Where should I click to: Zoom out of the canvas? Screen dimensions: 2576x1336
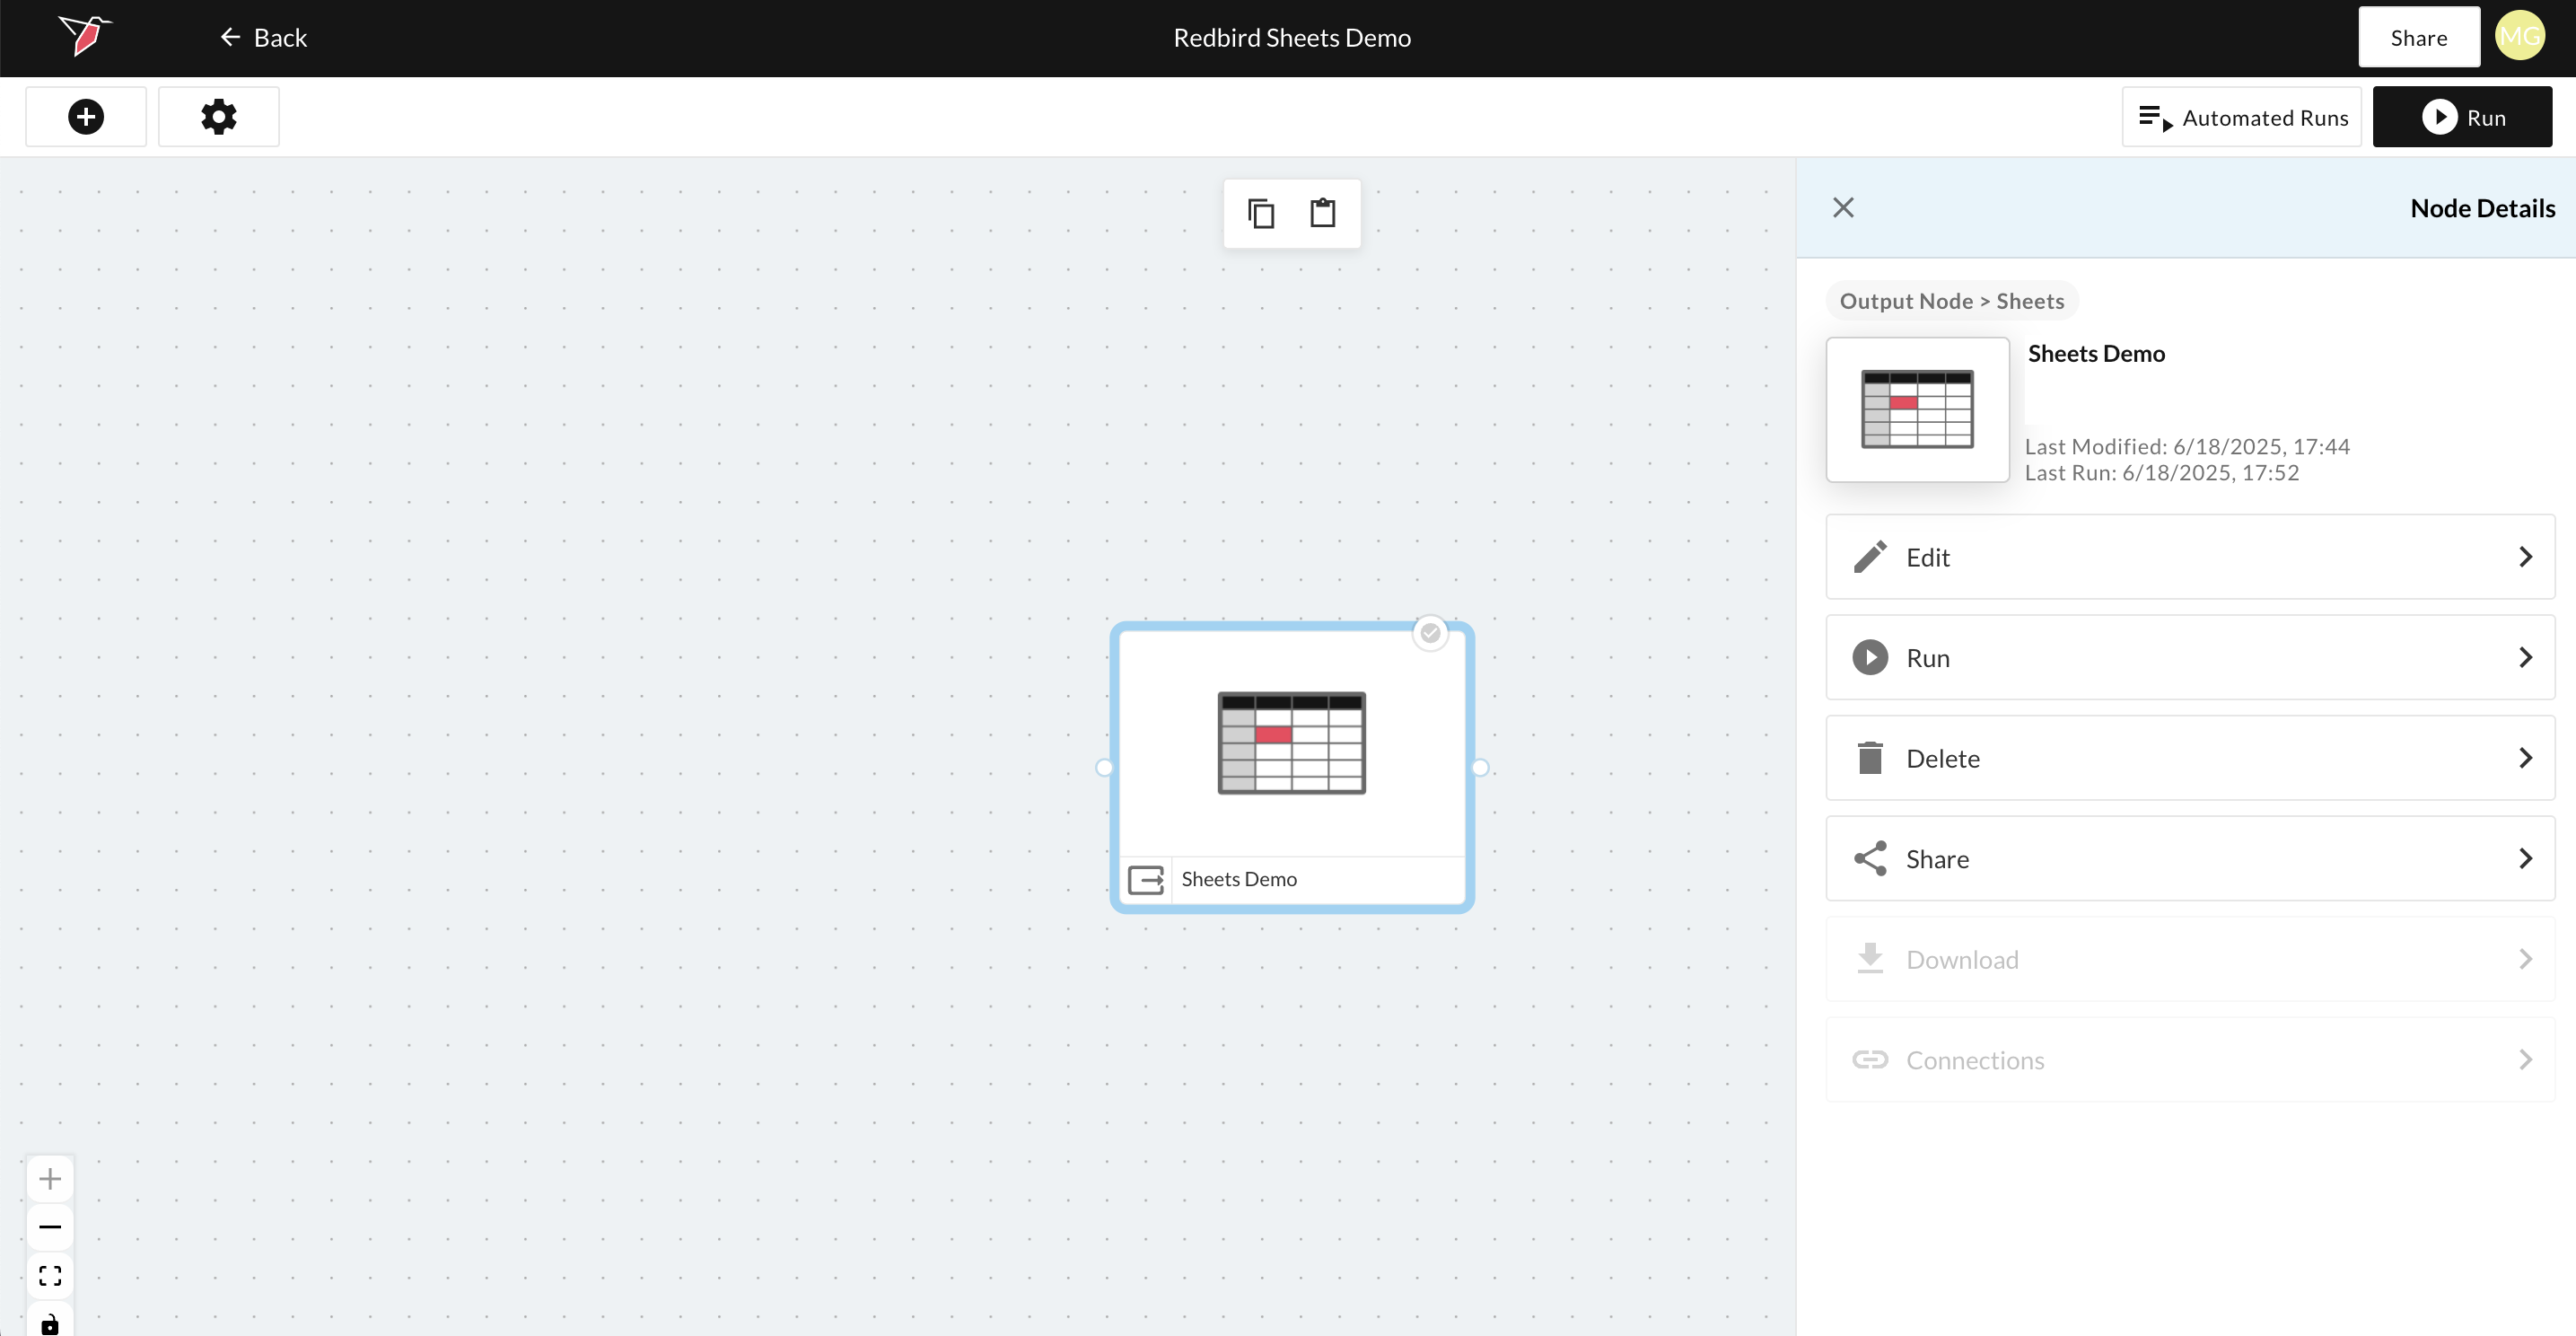coord(50,1227)
